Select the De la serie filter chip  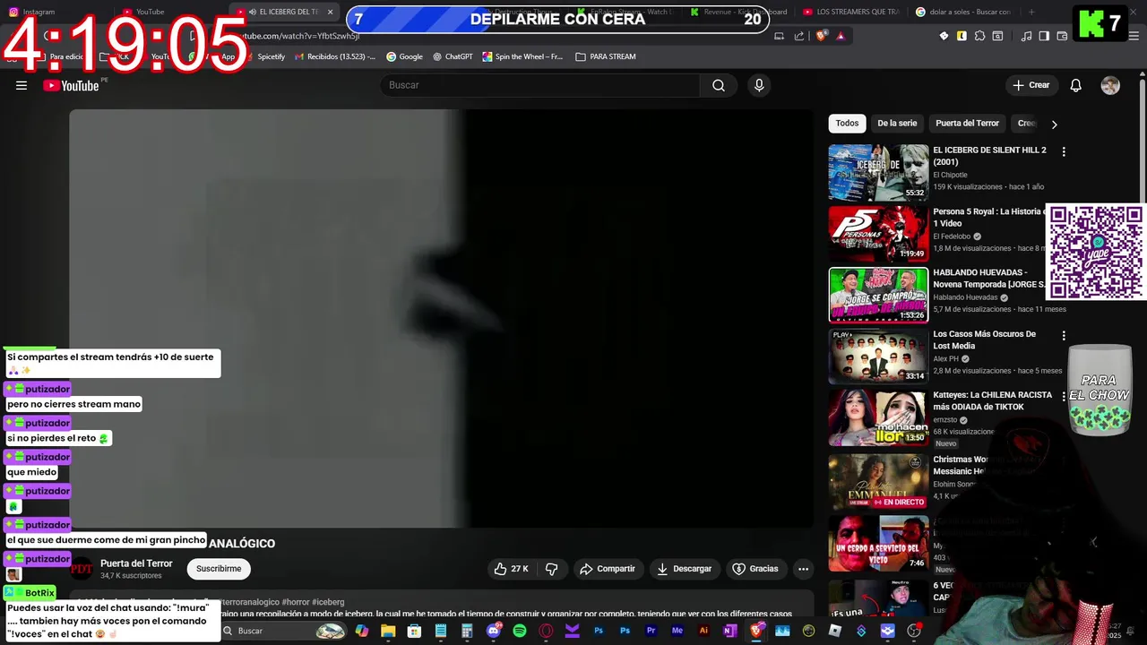(x=897, y=124)
